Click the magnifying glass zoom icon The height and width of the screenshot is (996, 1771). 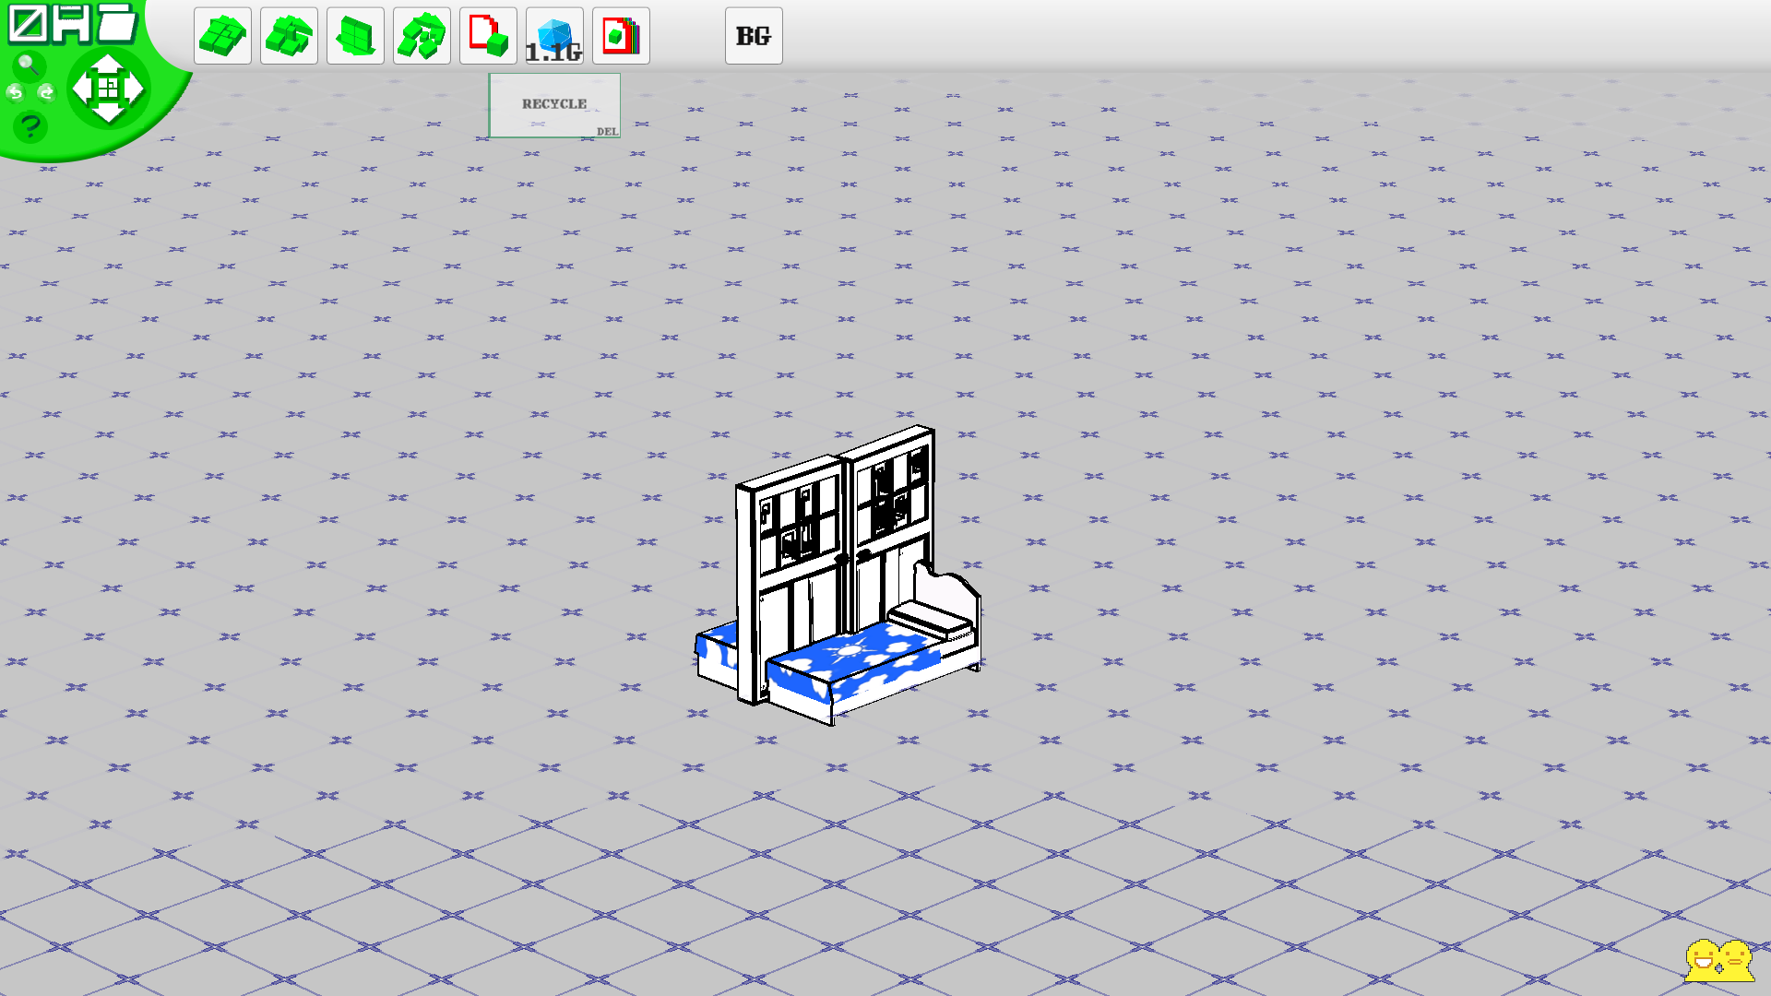point(29,65)
